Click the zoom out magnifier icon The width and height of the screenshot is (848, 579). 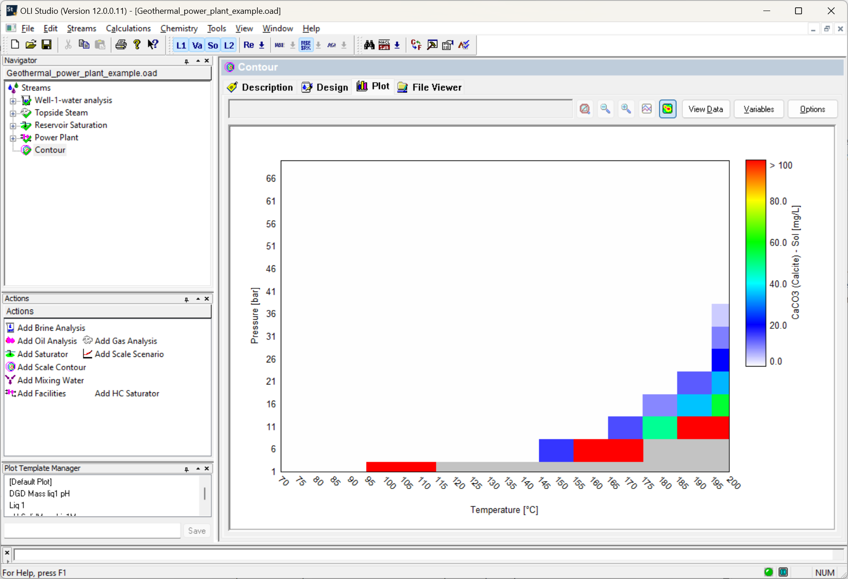605,109
